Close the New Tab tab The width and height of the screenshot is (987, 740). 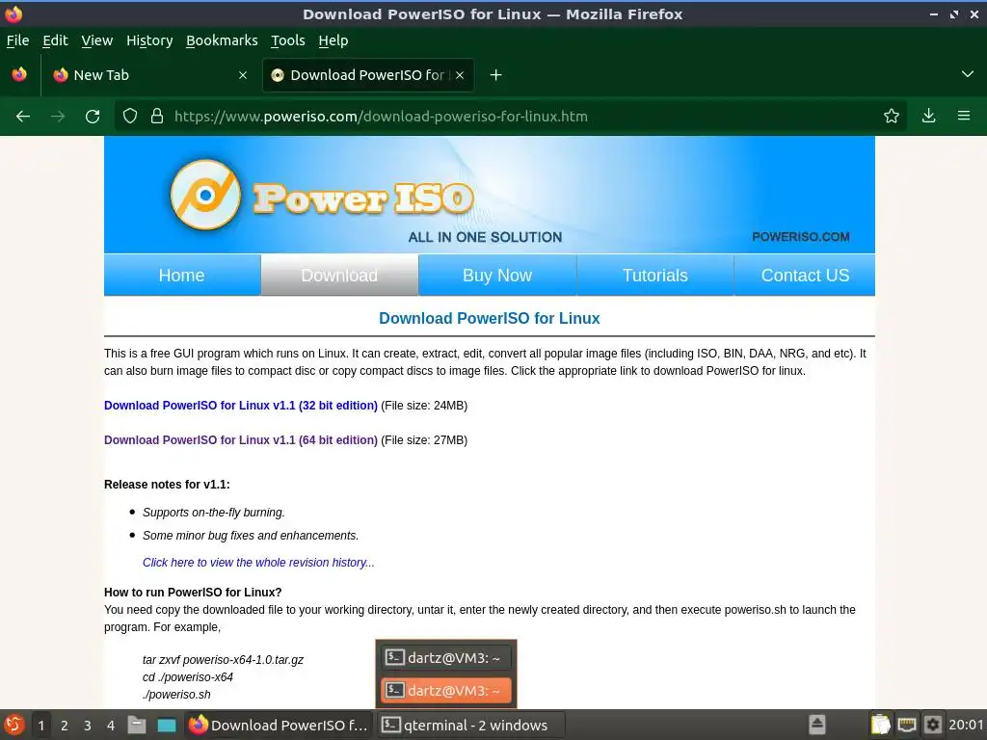point(243,75)
